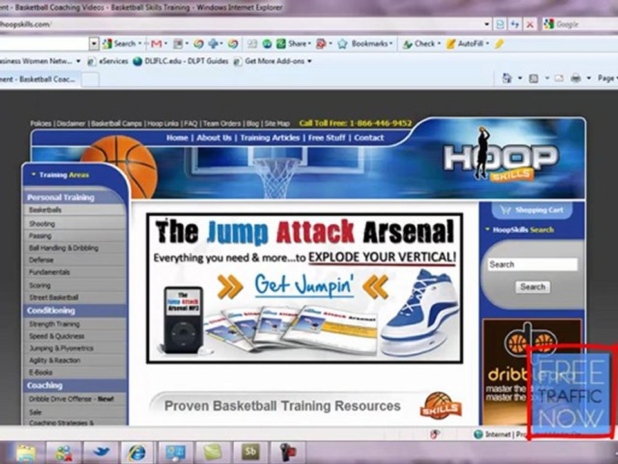618x464 pixels.
Task: Click the Check spelling button
Action: coord(418,44)
